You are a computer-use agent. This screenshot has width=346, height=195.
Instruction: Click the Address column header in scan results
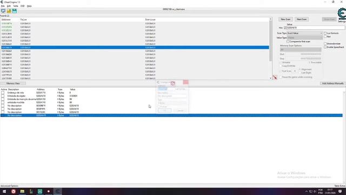(6, 19)
